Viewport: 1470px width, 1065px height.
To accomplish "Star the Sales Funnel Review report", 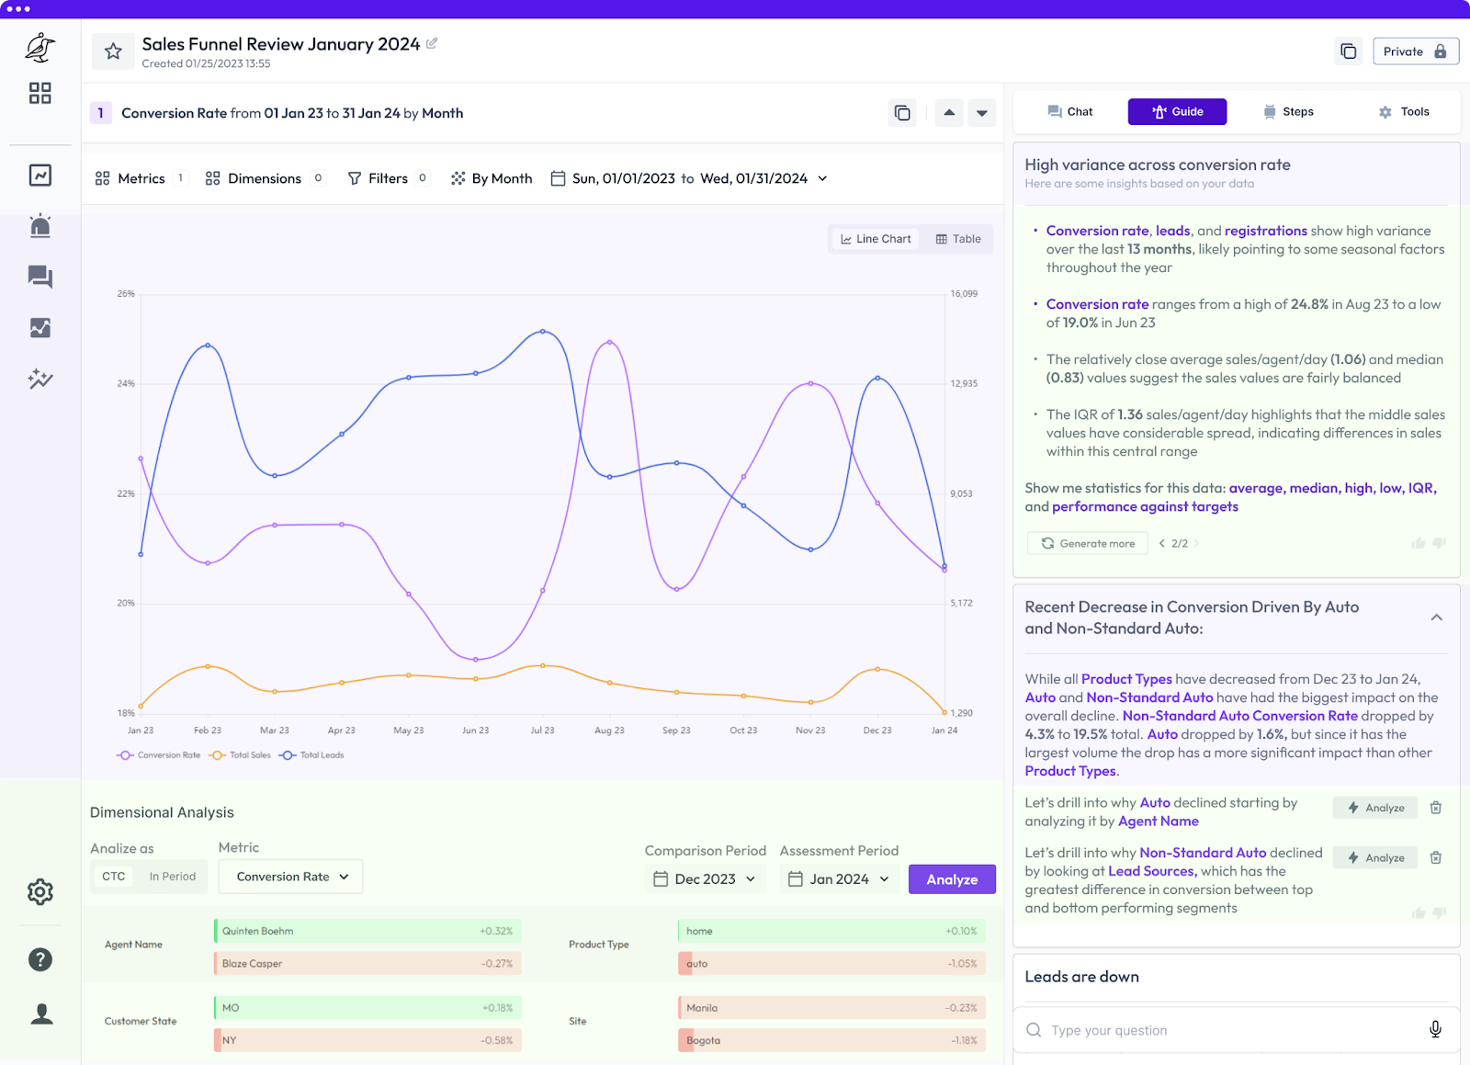I will click(113, 51).
